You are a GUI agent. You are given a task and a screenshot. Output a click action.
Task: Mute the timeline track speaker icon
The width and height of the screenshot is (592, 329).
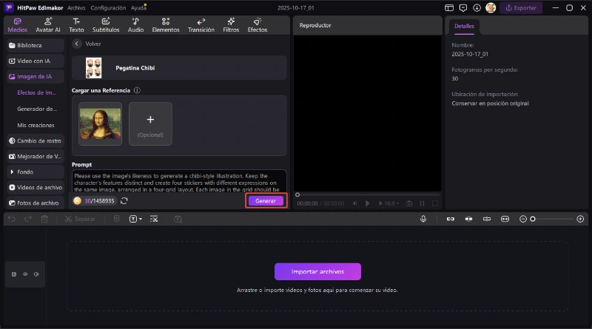coord(36,274)
